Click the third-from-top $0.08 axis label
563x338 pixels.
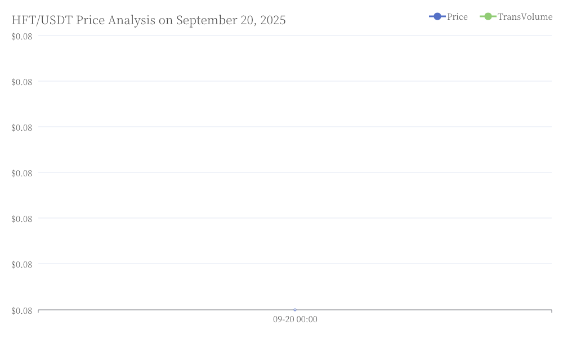21,127
